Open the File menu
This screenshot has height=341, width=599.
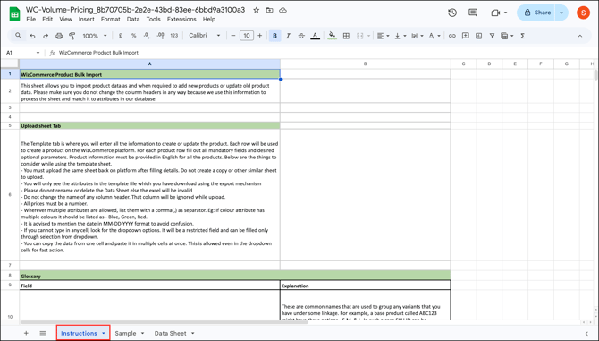(31, 19)
